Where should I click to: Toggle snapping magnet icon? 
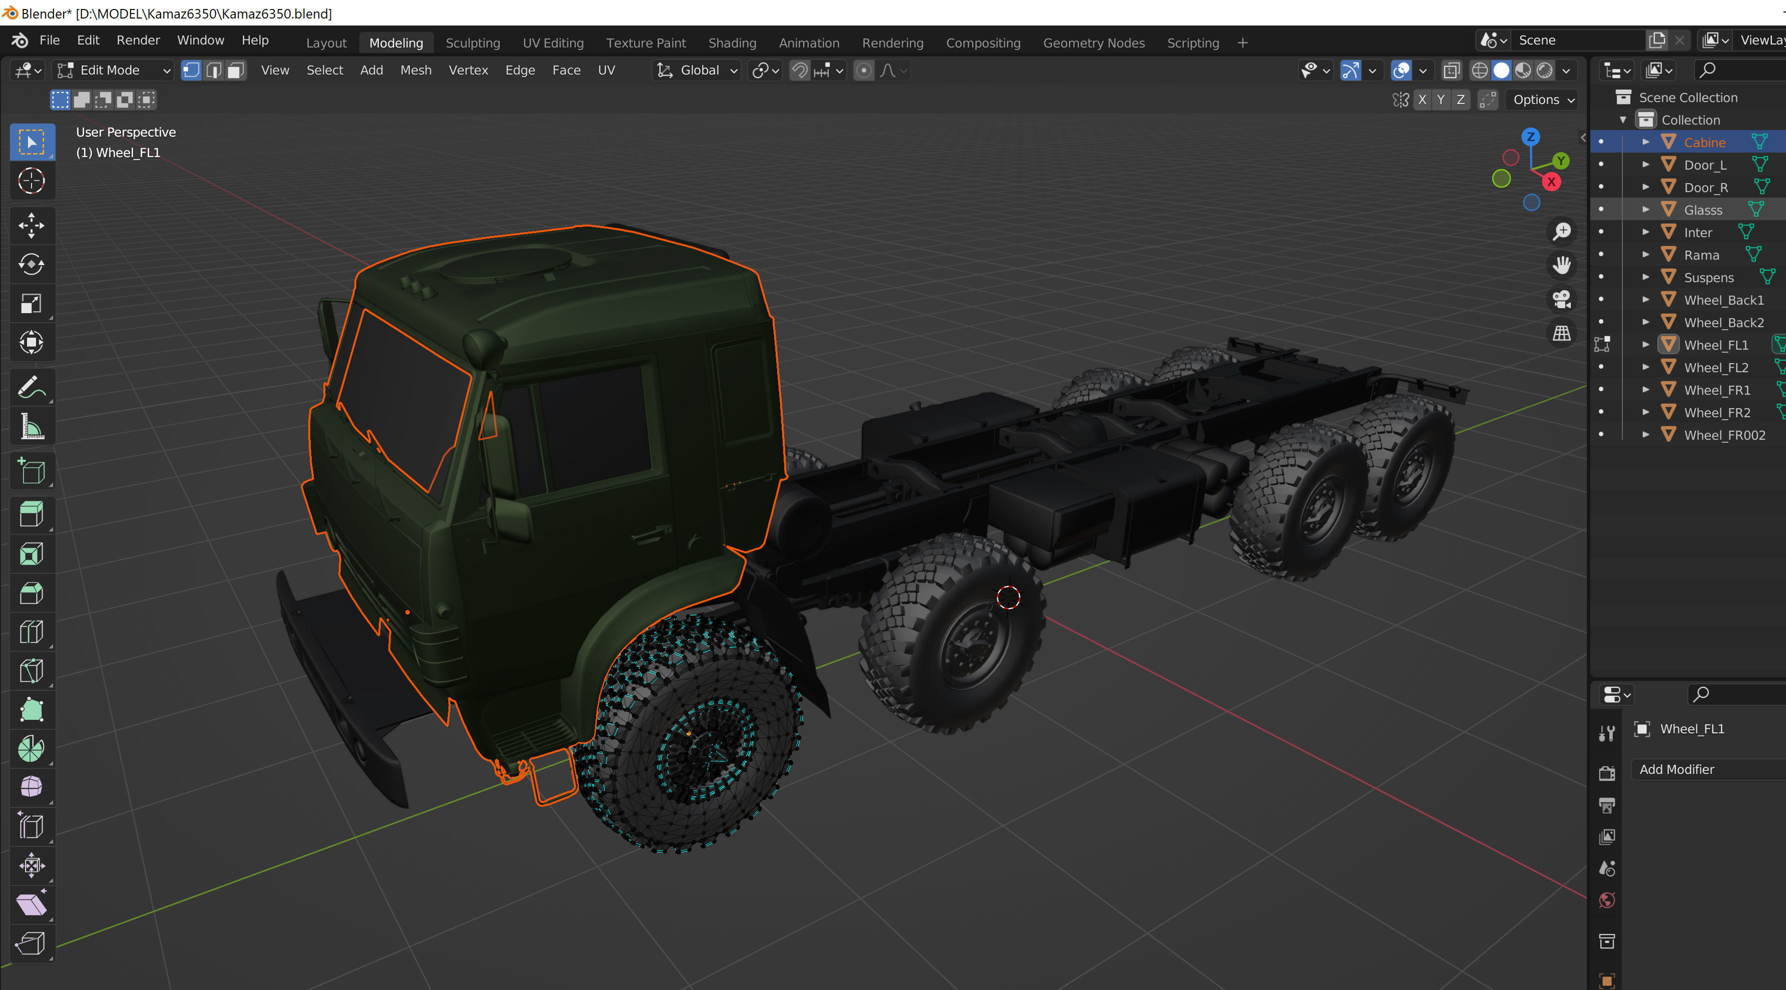799,70
